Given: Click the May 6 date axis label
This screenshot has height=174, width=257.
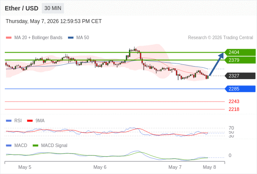Looking at the screenshot, I should tap(100, 167).
